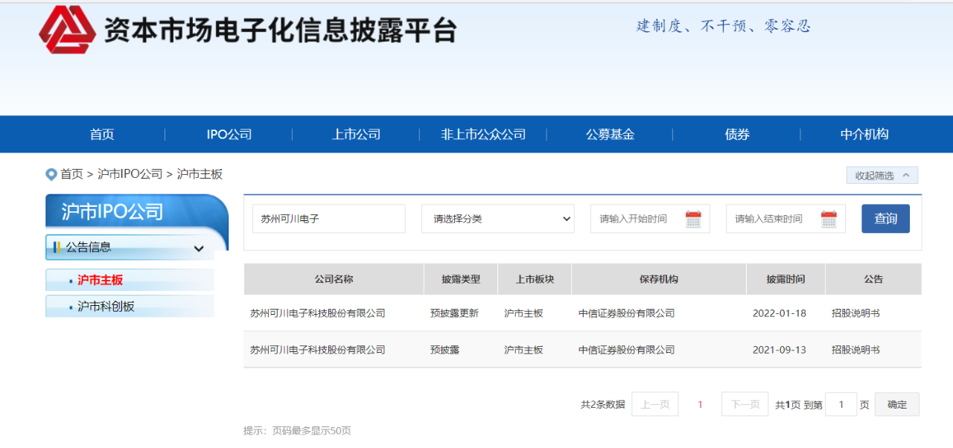Click the 沪市IPO公司 breadcrumb link
Image resolution: width=953 pixels, height=448 pixels.
tap(130, 174)
